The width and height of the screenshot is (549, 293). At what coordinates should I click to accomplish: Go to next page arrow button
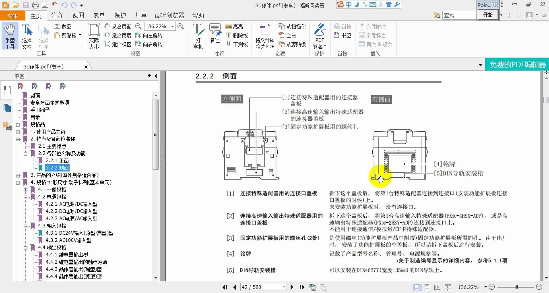tap(292, 287)
